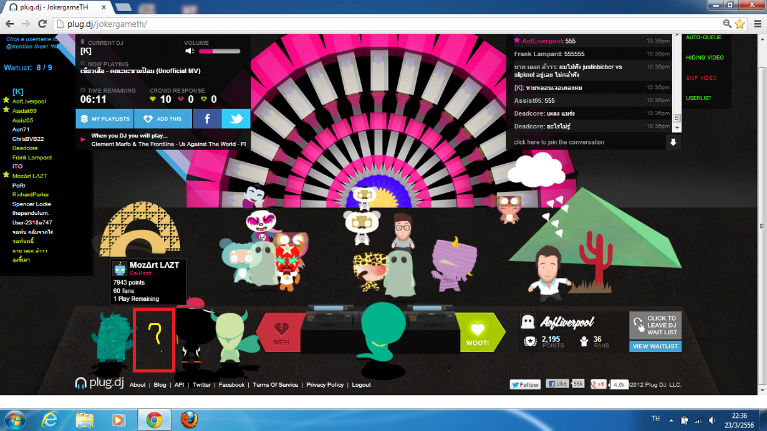Viewport: 767px width, 431px height.
Task: Select ChrisBVB22 in the user list
Action: coord(27,139)
